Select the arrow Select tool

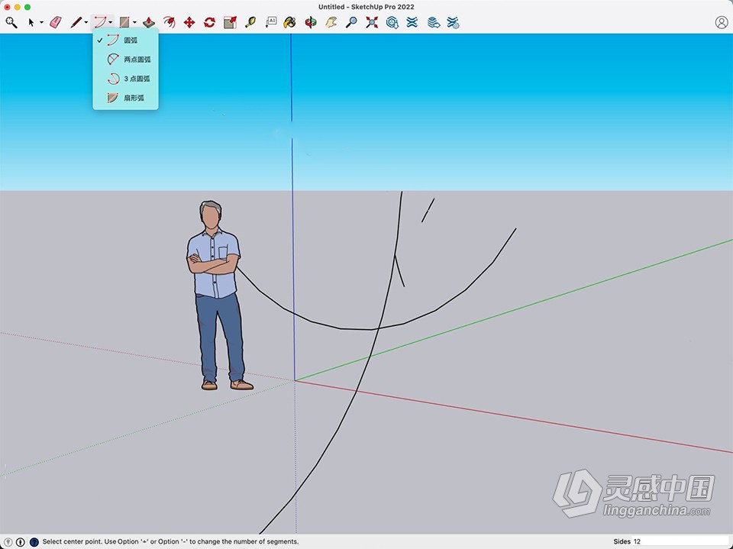pos(31,22)
